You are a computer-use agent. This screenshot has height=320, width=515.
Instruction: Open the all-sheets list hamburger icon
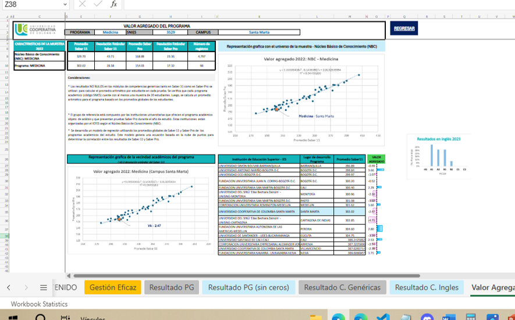43,287
